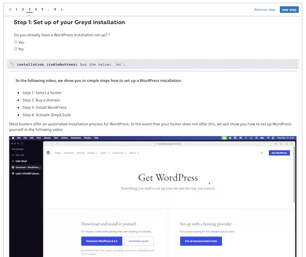The width and height of the screenshot is (306, 257).
Task: Open the search magnifier on the WordPress page
Action: pos(262,153)
